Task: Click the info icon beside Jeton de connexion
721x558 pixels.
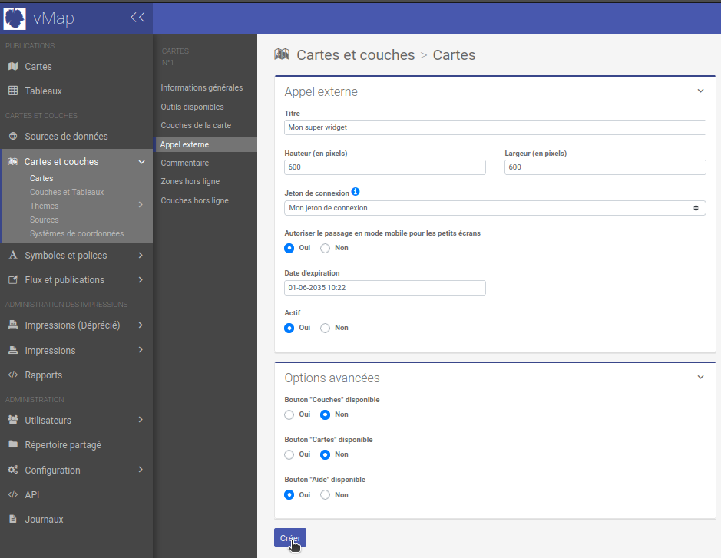Action: pos(356,192)
